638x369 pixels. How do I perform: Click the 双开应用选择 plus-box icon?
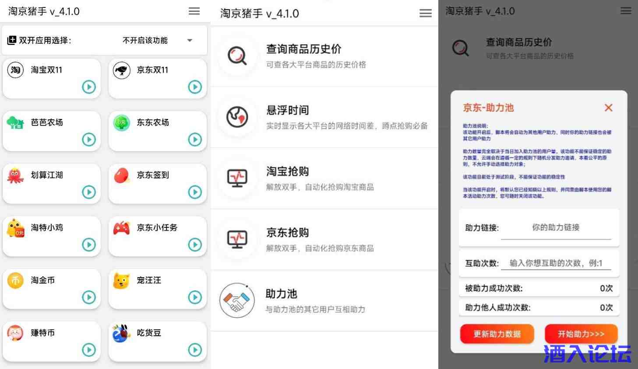click(x=12, y=40)
